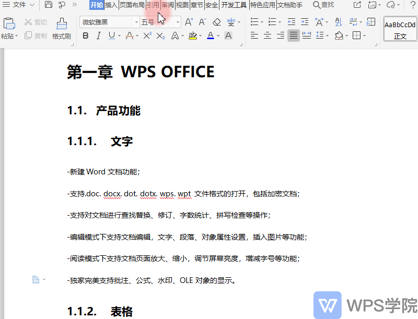This screenshot has height=319, width=418.
Task: Click the heading '第一章 WPS OFFICE'
Action: click(141, 72)
